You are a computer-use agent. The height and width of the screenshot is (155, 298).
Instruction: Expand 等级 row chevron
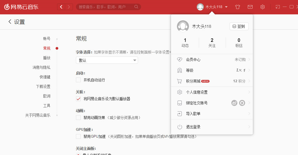[249, 70]
